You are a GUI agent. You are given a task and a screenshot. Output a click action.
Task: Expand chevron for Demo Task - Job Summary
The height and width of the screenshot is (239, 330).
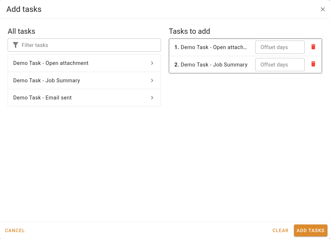click(152, 80)
